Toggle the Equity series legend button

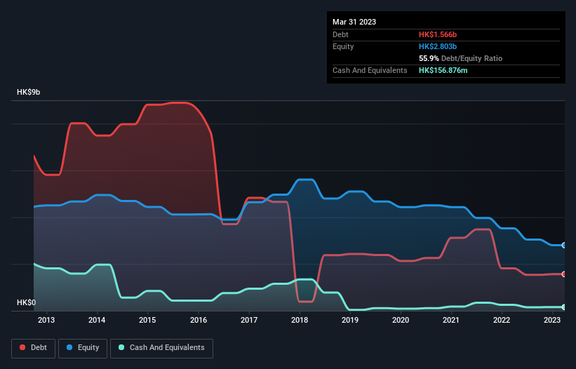tap(83, 348)
